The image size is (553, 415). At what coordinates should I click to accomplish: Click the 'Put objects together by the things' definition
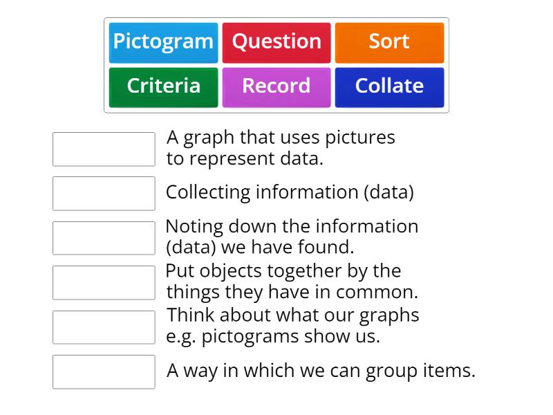[291, 281]
